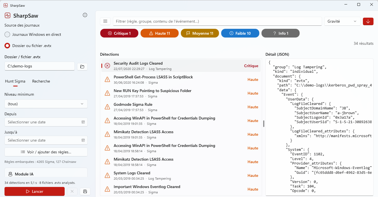Click warning icon of Godmode Sigma Rule
Viewport: 378px width, 197px height.
click(107, 107)
